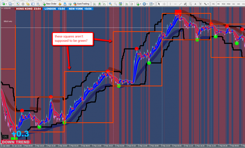
Task: Click the 6 Feb 11:15 time label
Action: click(188, 146)
